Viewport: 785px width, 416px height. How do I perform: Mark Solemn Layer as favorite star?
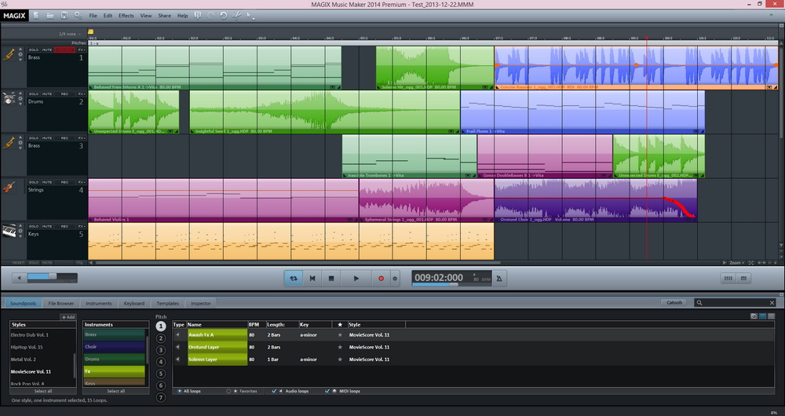pos(340,359)
